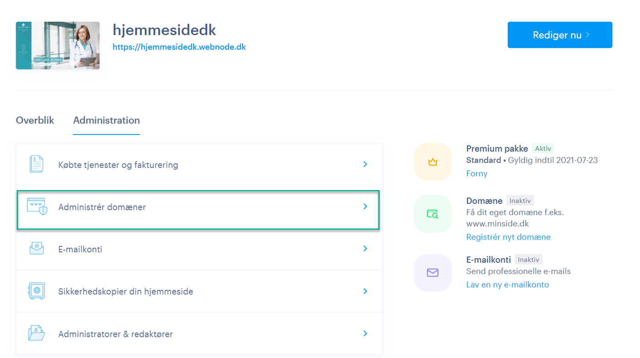Viewport: 640px width, 358px height.
Task: Select Lav en ny e-mailkonto
Action: (x=507, y=284)
